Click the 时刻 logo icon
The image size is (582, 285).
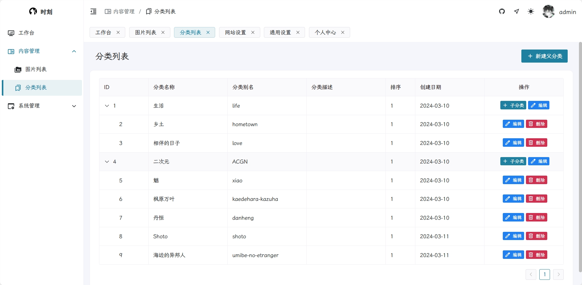[33, 11]
